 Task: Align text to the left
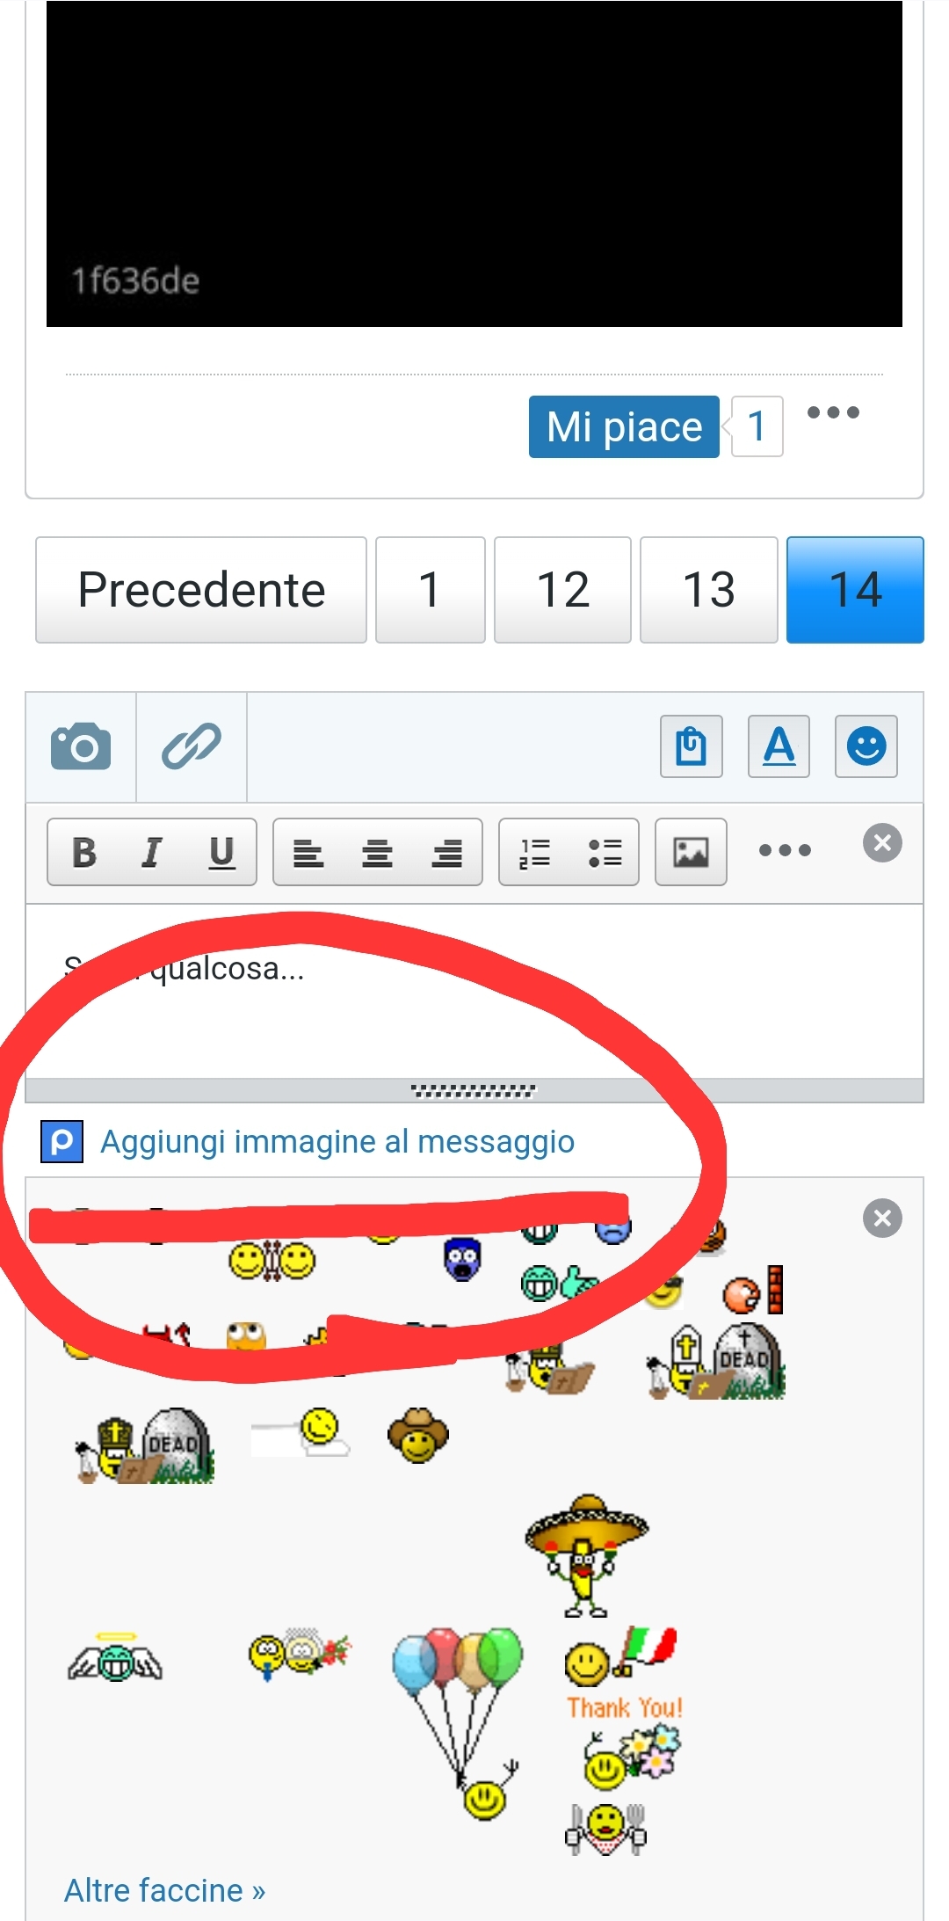coord(308,852)
